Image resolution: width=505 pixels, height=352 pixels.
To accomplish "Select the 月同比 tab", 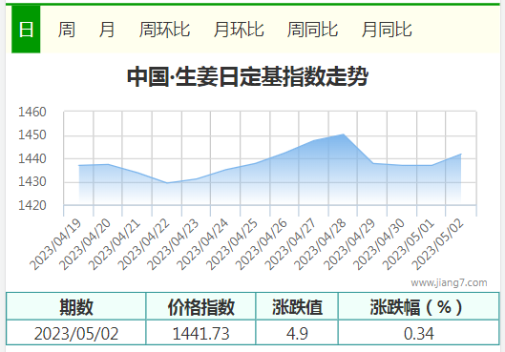I will coord(387,30).
